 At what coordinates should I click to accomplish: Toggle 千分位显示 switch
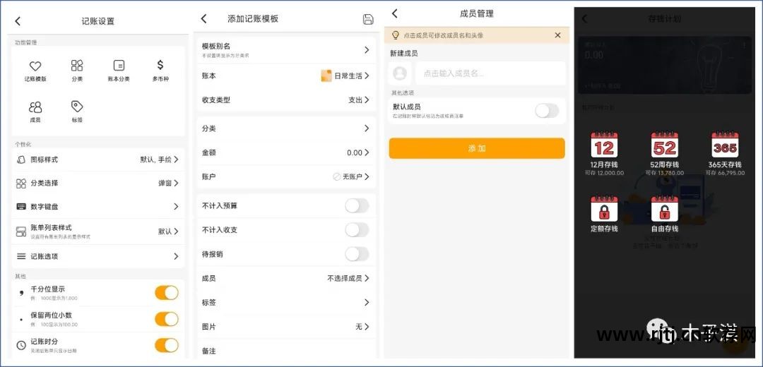click(167, 293)
